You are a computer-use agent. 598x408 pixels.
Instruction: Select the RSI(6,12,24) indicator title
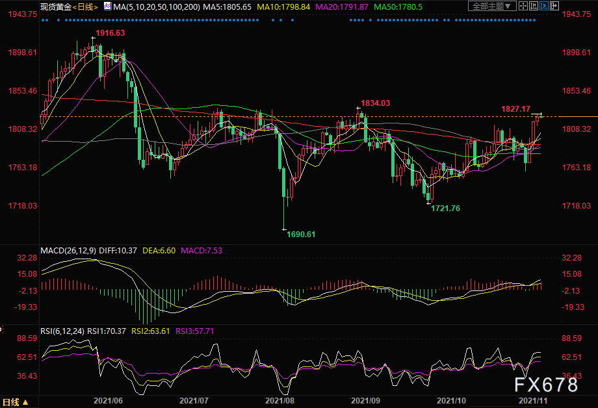pos(62,331)
